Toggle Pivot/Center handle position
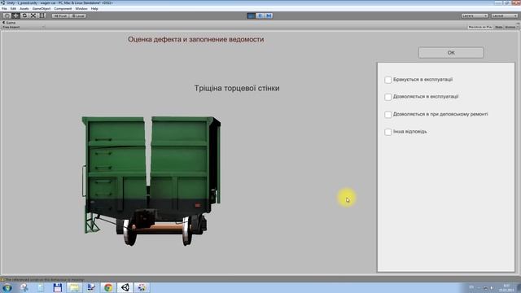This screenshot has width=521, height=293. [60, 15]
